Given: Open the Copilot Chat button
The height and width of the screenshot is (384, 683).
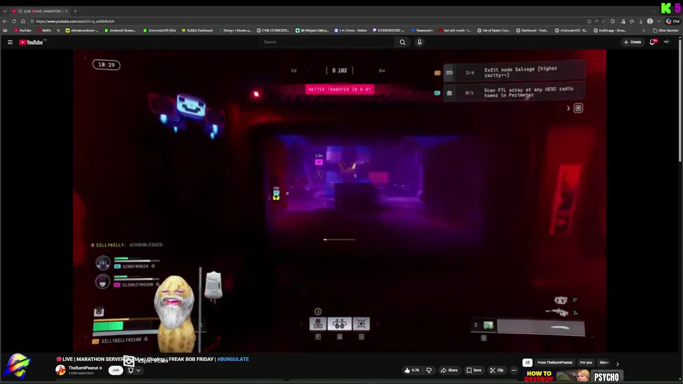Looking at the screenshot, I should coord(672,21).
